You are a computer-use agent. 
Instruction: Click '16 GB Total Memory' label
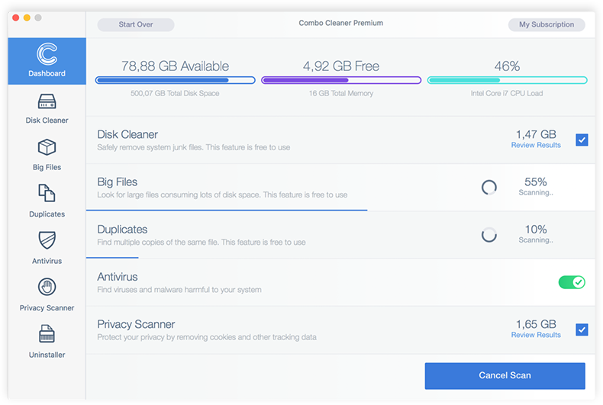click(x=341, y=93)
